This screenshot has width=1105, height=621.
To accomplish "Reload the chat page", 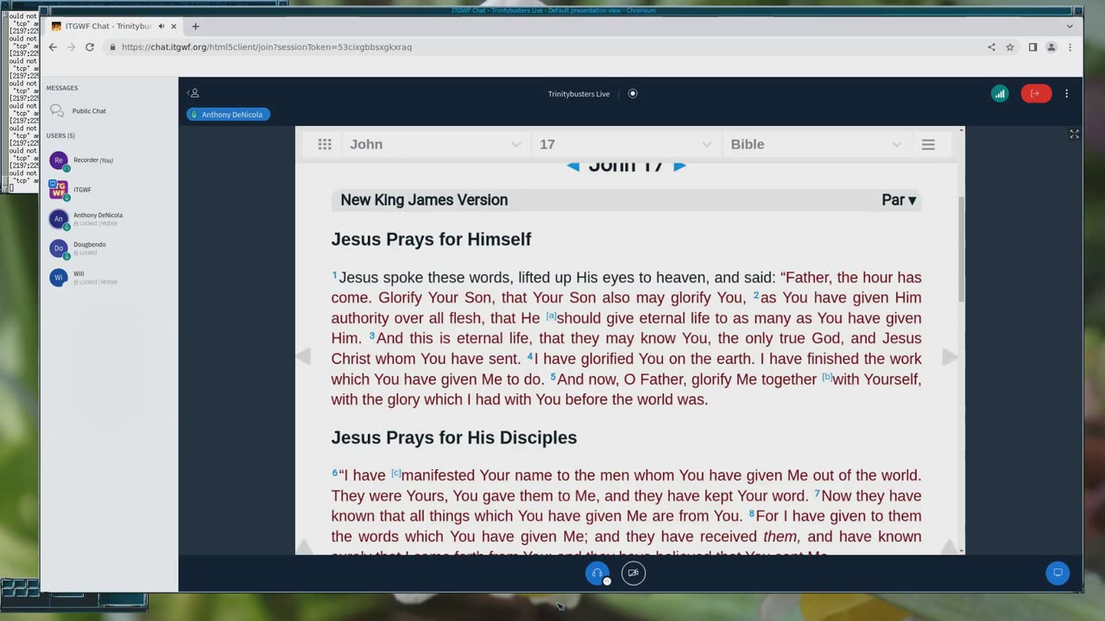I will tap(89, 47).
